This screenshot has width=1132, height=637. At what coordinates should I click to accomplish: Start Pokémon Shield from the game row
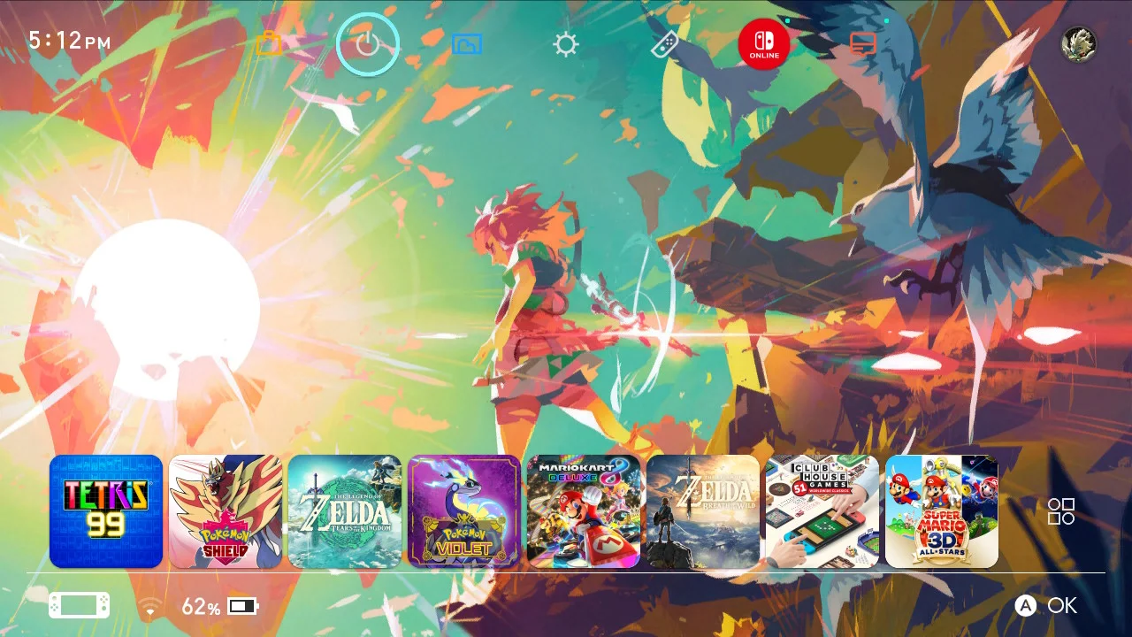(226, 511)
